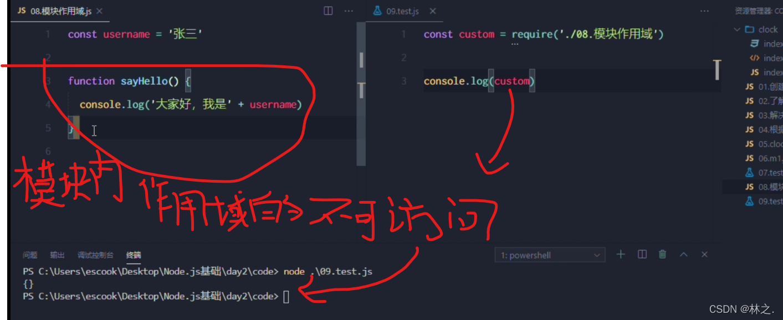The height and width of the screenshot is (320, 783).
Task: Close the terminal panel
Action: [x=704, y=255]
